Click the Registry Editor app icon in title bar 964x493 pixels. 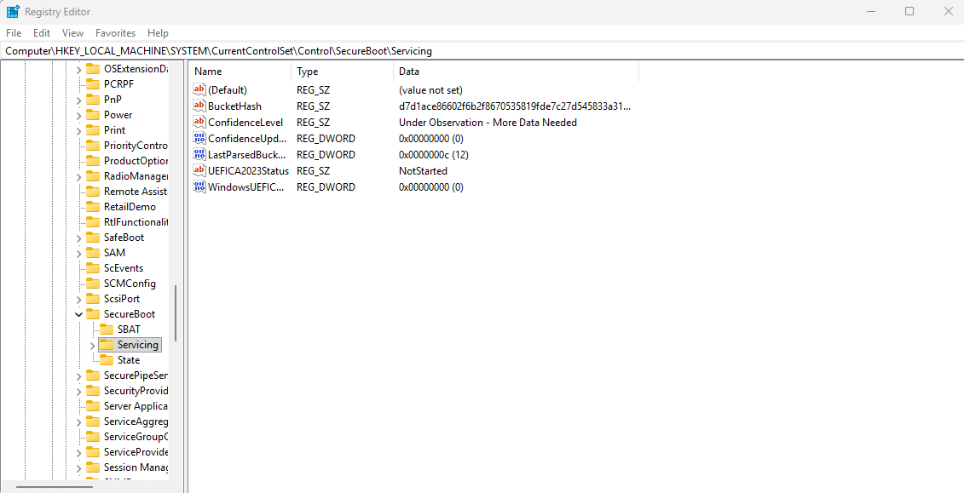[x=13, y=12]
